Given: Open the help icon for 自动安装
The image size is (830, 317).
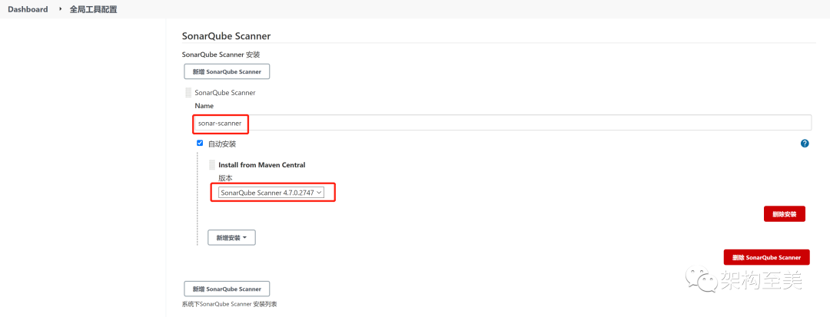Looking at the screenshot, I should click(805, 144).
